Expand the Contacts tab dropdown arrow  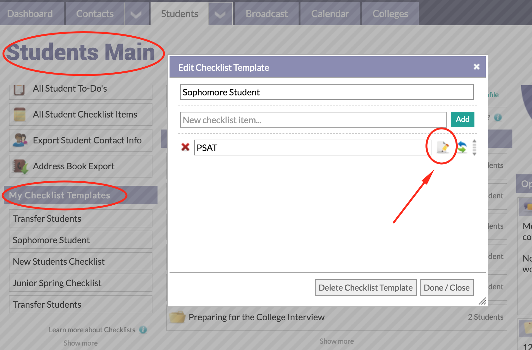(136, 14)
